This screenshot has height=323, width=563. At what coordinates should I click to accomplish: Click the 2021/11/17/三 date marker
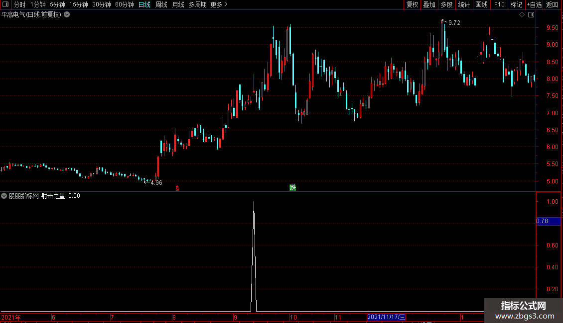click(386, 317)
